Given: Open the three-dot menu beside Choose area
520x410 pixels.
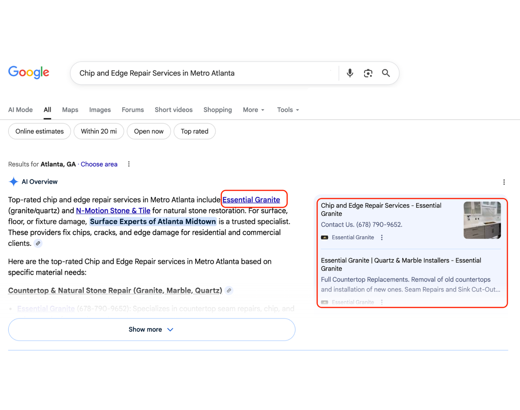Looking at the screenshot, I should [x=128, y=164].
